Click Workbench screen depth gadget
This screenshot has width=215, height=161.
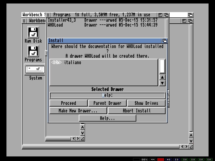(x=190, y=15)
